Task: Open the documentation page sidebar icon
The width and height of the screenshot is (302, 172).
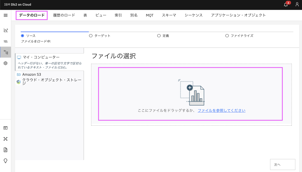Action: [6, 150]
